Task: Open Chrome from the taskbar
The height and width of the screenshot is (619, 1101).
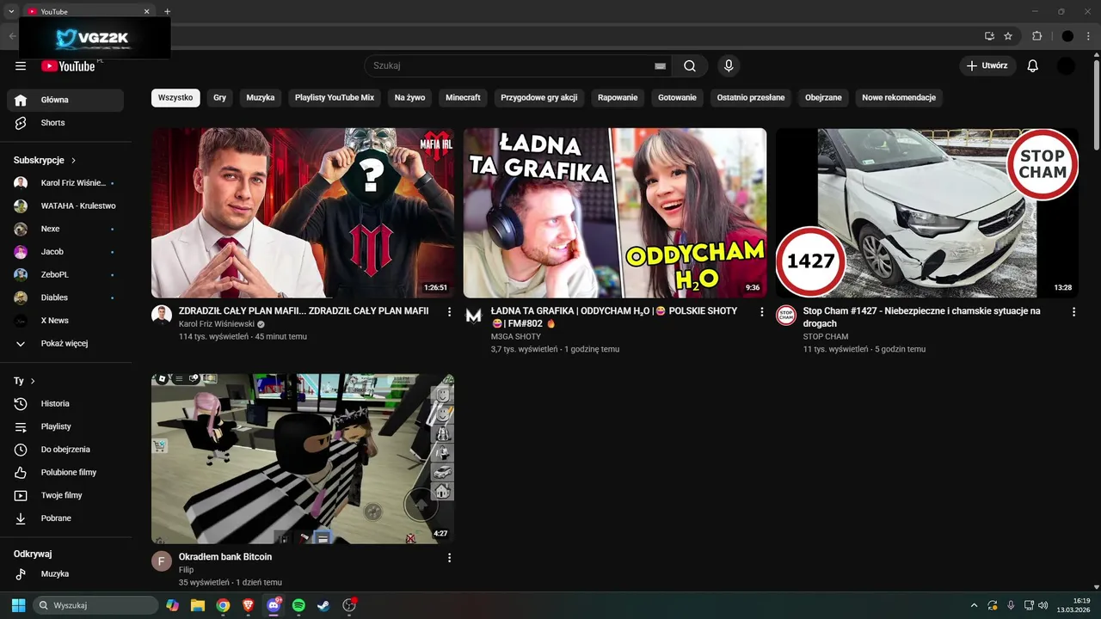Action: (x=223, y=605)
